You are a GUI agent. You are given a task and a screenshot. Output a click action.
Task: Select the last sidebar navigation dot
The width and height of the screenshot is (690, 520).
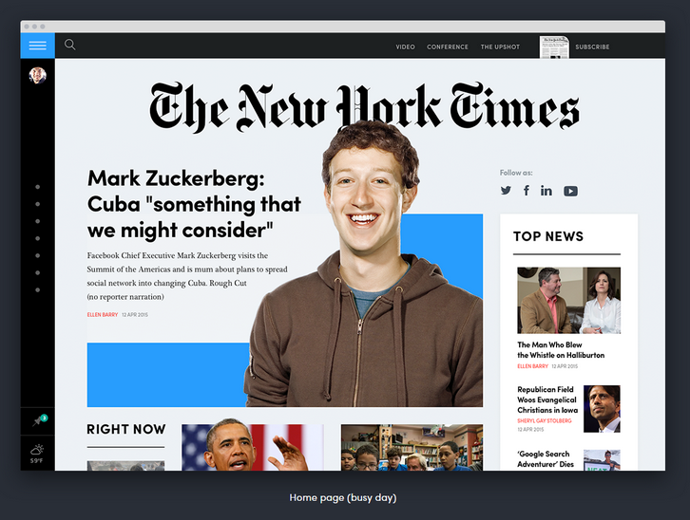tap(38, 289)
